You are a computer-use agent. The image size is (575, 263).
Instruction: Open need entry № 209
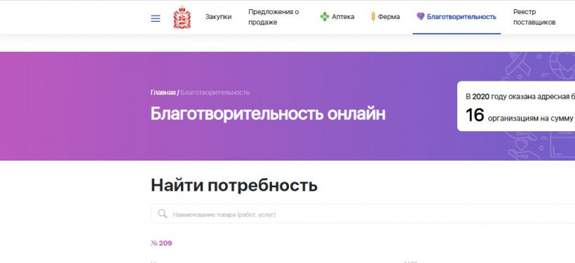coord(161,243)
